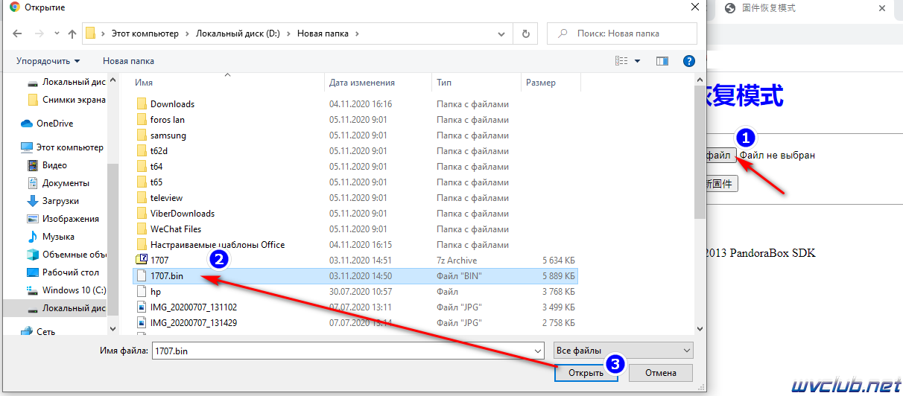Expand the file name history dropdown

tap(537, 350)
